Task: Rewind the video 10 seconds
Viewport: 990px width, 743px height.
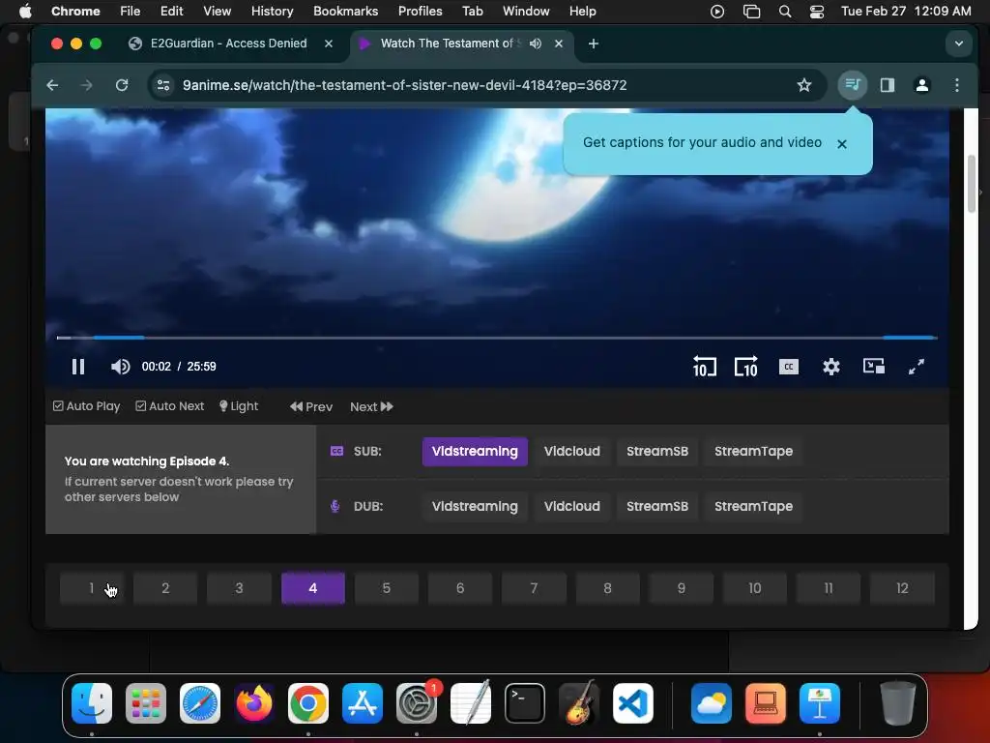Action: (x=704, y=367)
